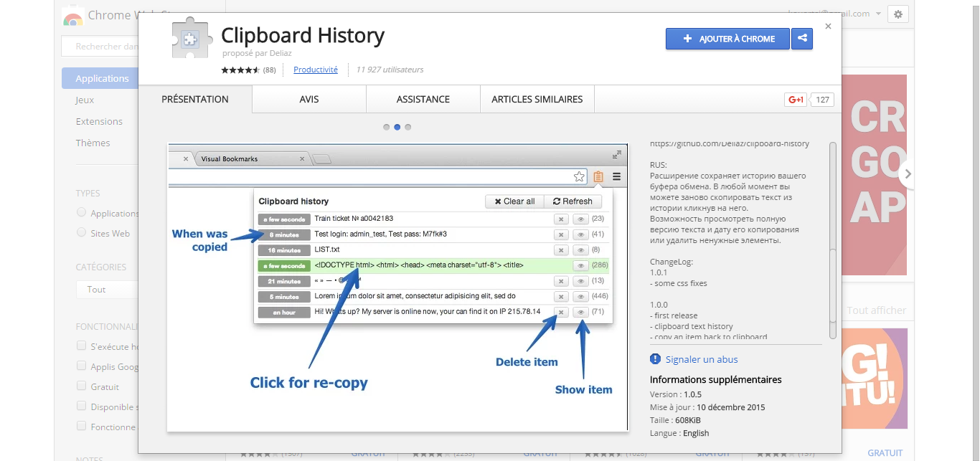980x461 pixels.
Task: Click the eye icon for the 21 minutes row
Action: (580, 281)
